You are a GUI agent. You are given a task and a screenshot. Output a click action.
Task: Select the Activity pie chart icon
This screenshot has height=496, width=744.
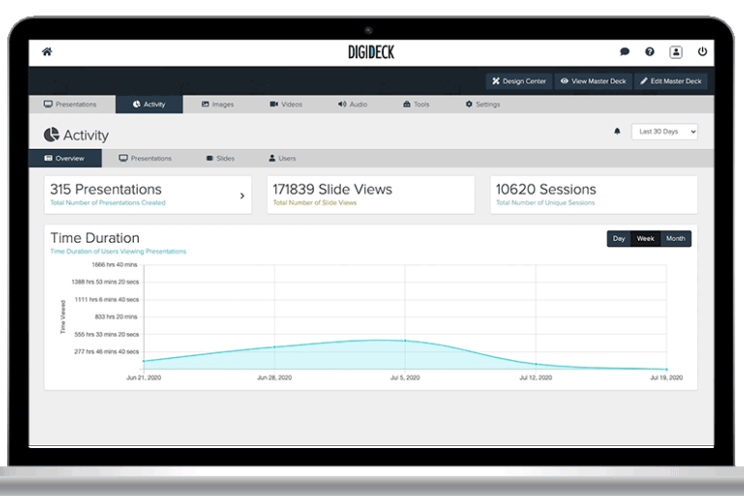coord(136,104)
